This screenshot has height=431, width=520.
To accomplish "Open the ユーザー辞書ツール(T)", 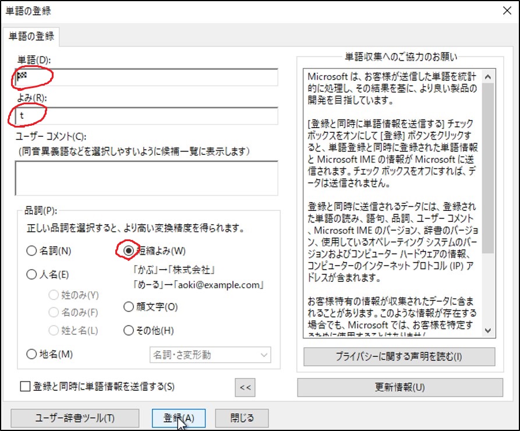I will pyautogui.click(x=75, y=418).
